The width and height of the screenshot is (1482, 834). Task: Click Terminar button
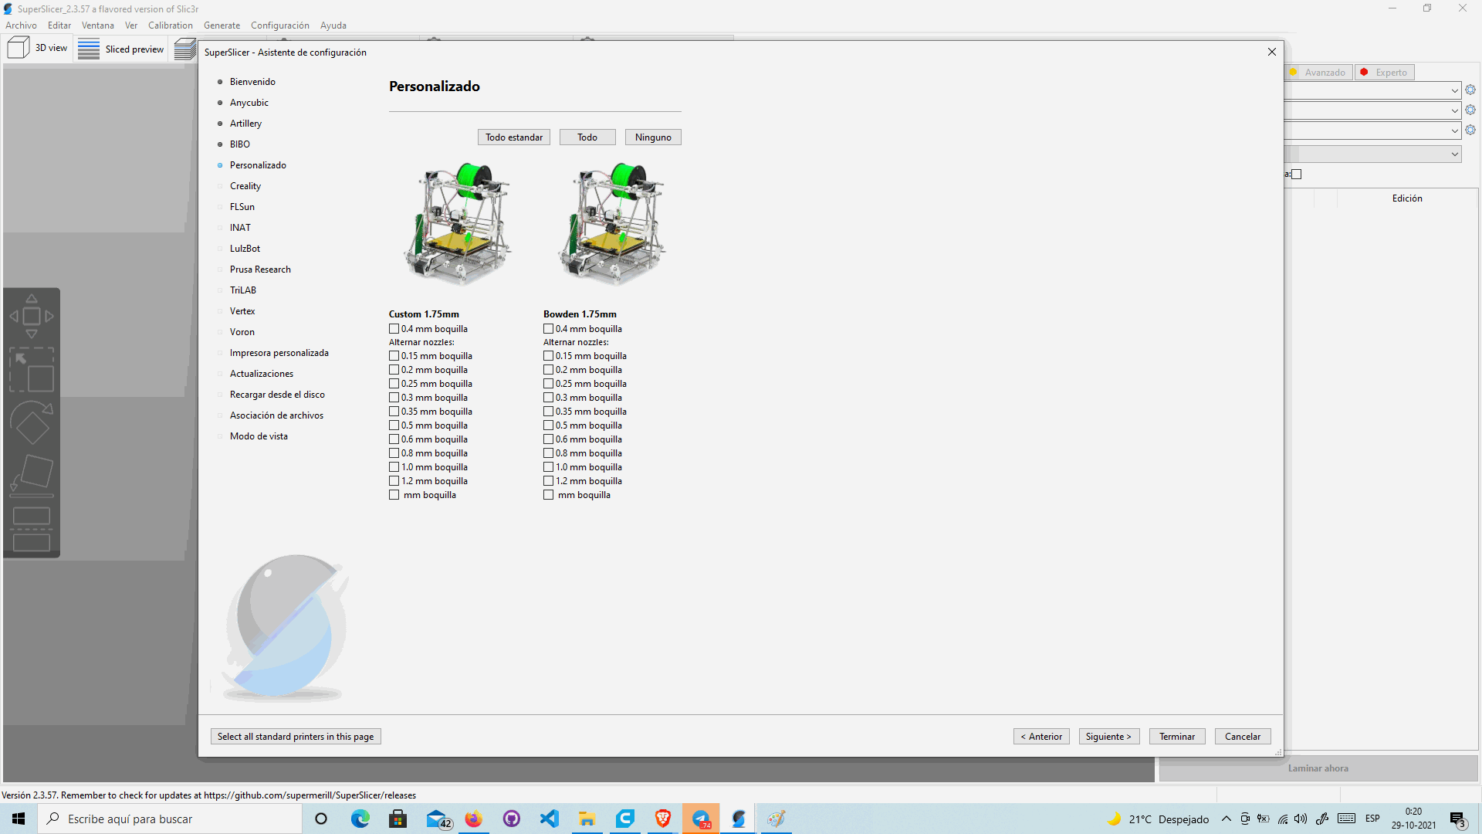[x=1177, y=737]
